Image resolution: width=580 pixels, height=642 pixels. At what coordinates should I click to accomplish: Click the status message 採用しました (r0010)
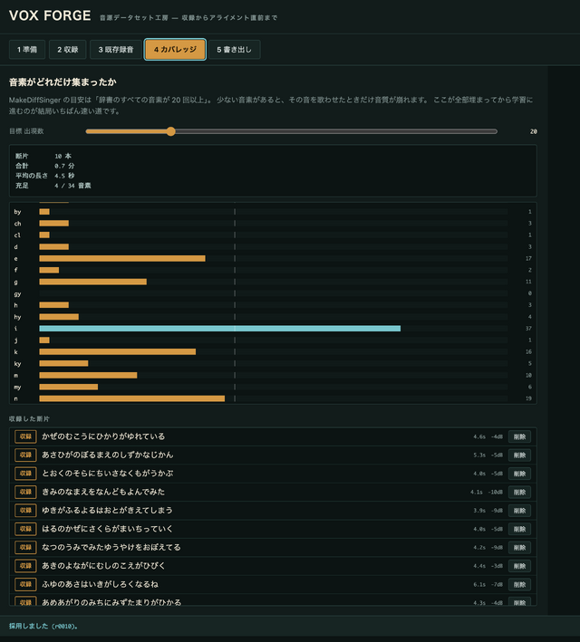coord(43,626)
